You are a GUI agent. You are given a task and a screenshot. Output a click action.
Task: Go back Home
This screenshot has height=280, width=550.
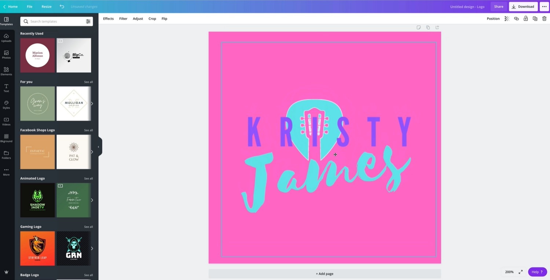(10, 7)
